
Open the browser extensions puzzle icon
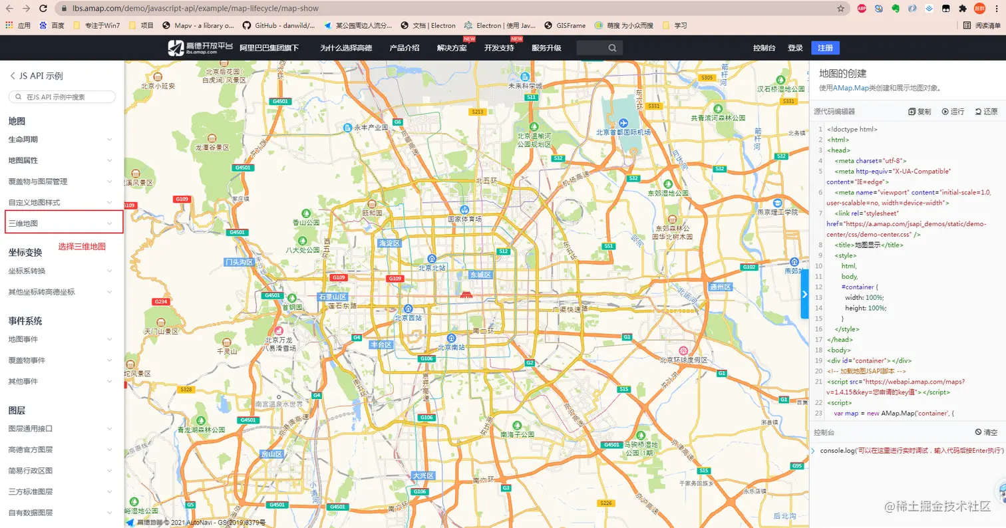pyautogui.click(x=962, y=9)
